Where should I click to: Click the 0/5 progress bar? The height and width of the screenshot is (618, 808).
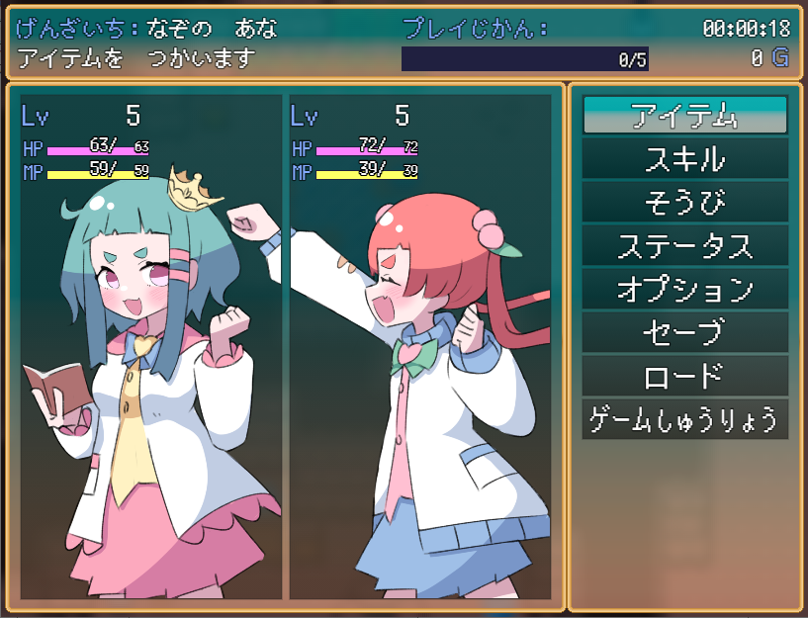click(525, 58)
